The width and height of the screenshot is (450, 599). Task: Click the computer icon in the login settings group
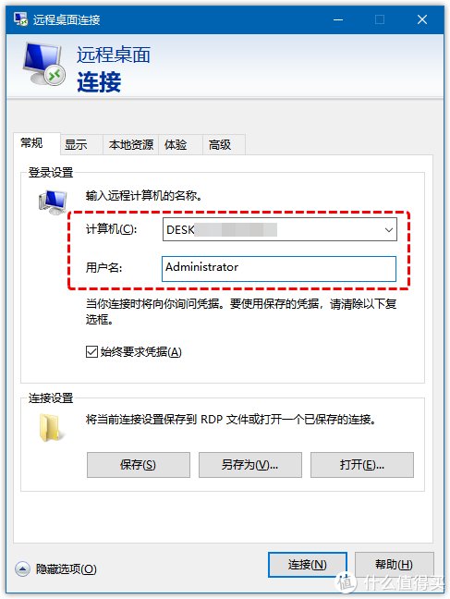[53, 202]
